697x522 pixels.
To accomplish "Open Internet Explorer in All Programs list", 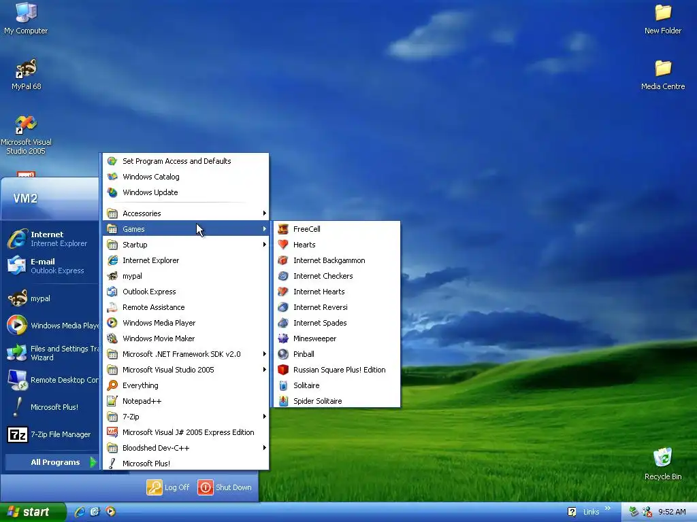I will [x=186, y=260].
